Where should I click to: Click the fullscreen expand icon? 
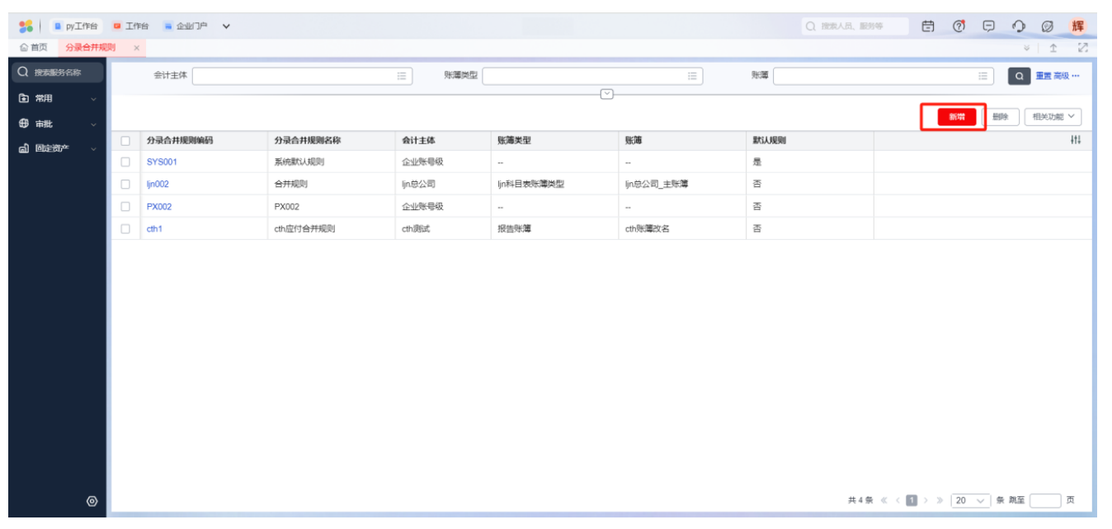tap(1084, 49)
